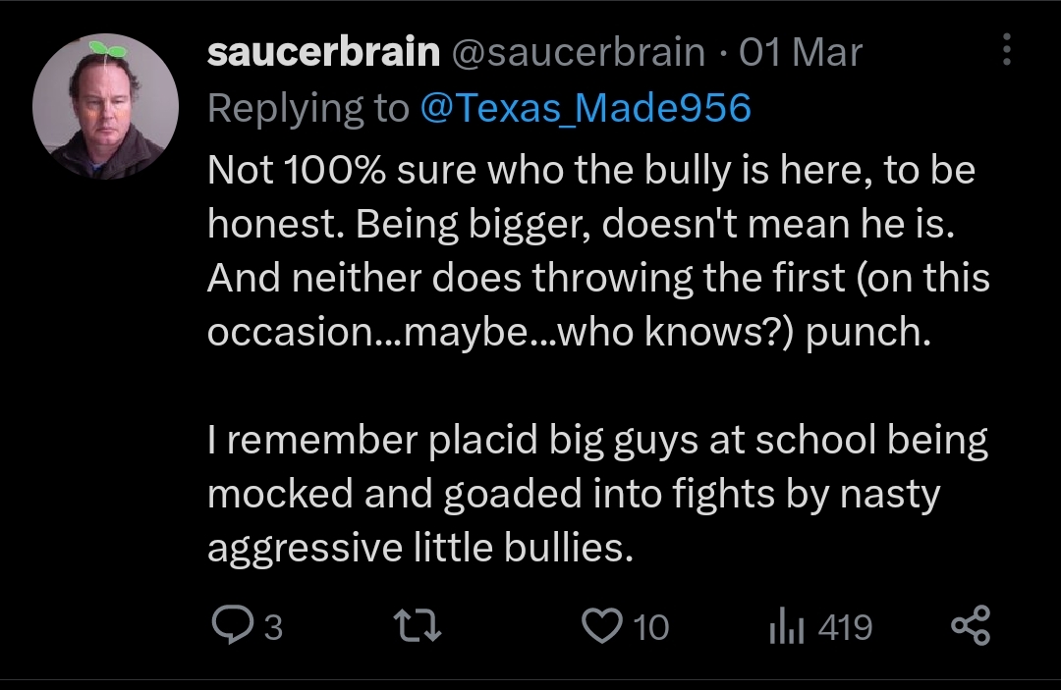1061x690 pixels.
Task: Click the word "punch." in the tweet
Action: (868, 333)
